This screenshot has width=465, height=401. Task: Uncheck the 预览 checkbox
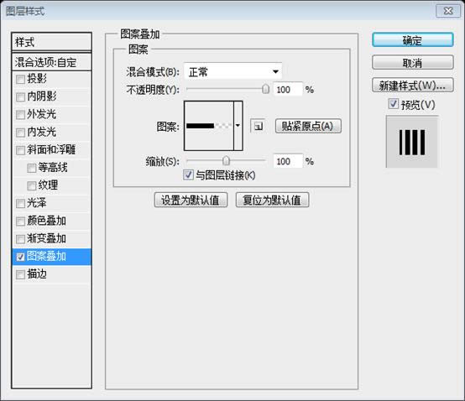tap(393, 104)
